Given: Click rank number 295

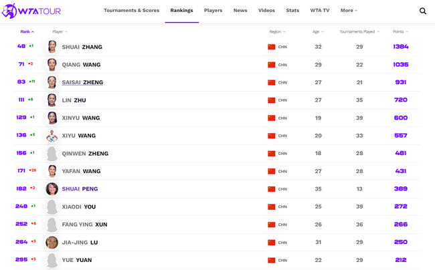Looking at the screenshot, I should point(21,259).
